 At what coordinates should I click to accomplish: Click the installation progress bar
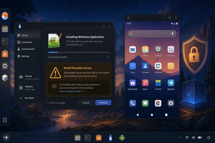[79, 52]
